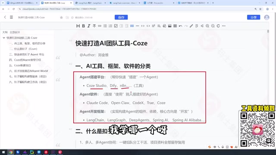Click the text Coze Studio in the list
Viewport: 276px width, 155px height.
96,86
